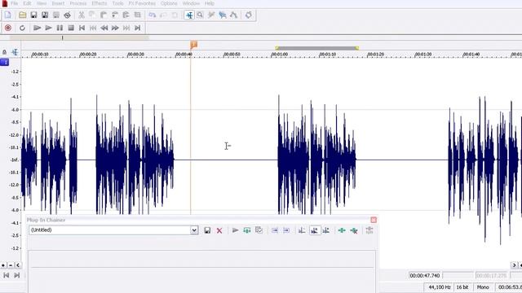Click Go to End icon below waveform

click(16, 275)
